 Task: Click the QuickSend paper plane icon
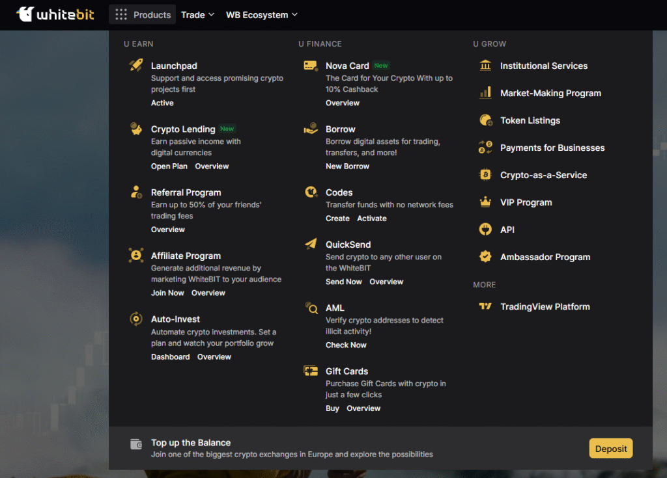(311, 244)
